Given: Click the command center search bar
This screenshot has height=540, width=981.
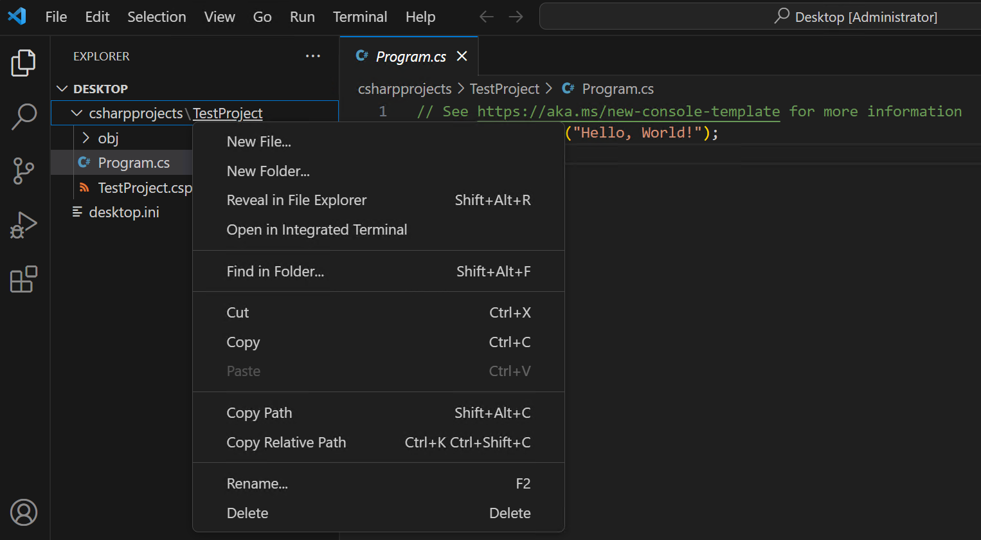Looking at the screenshot, I should pyautogui.click(x=759, y=17).
